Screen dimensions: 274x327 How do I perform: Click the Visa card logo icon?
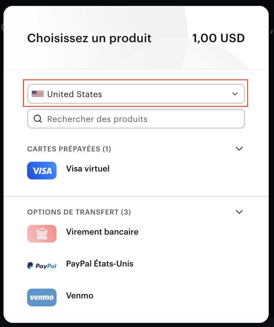pos(42,171)
